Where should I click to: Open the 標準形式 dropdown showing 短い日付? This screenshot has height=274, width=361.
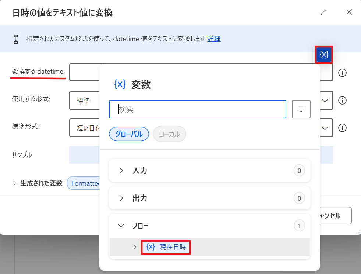(x=325, y=128)
